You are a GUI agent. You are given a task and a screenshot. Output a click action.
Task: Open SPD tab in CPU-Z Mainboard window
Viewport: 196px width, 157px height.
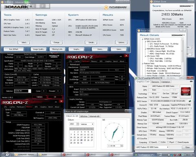pyautogui.click(x=101, y=61)
